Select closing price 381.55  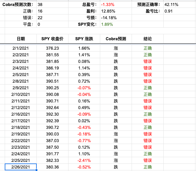point(52,55)
